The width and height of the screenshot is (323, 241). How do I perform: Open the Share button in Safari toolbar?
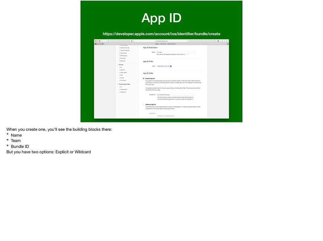click(222, 41)
